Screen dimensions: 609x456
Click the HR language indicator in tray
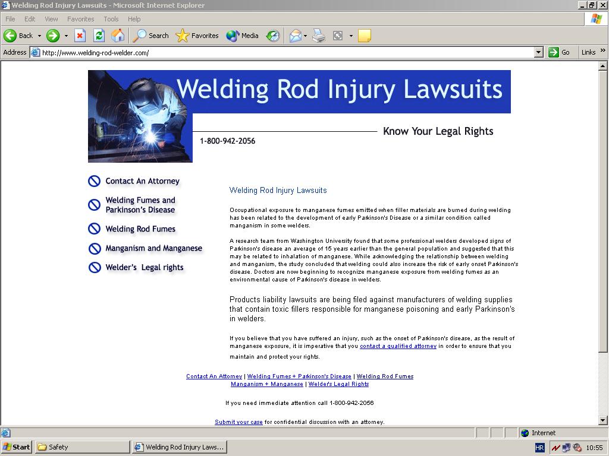pos(539,448)
